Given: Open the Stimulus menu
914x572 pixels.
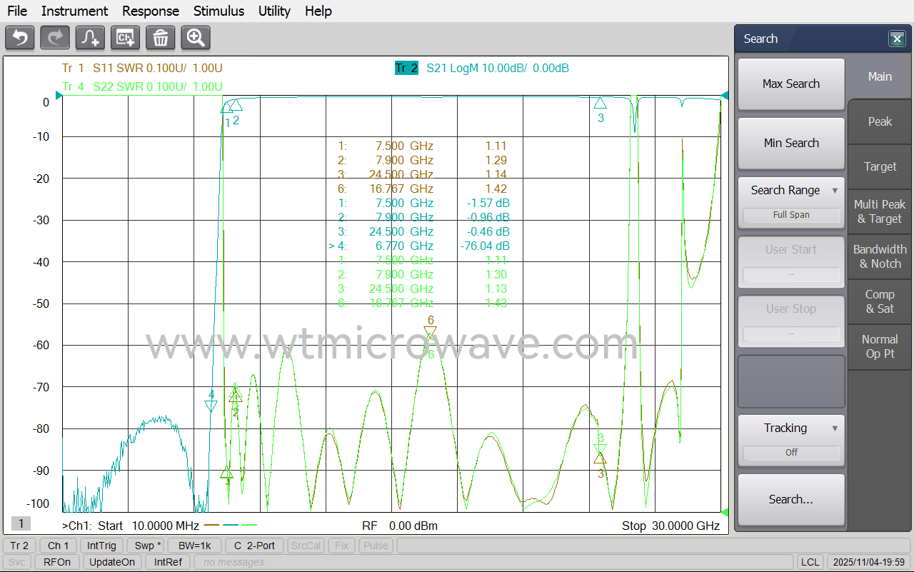Looking at the screenshot, I should [219, 11].
